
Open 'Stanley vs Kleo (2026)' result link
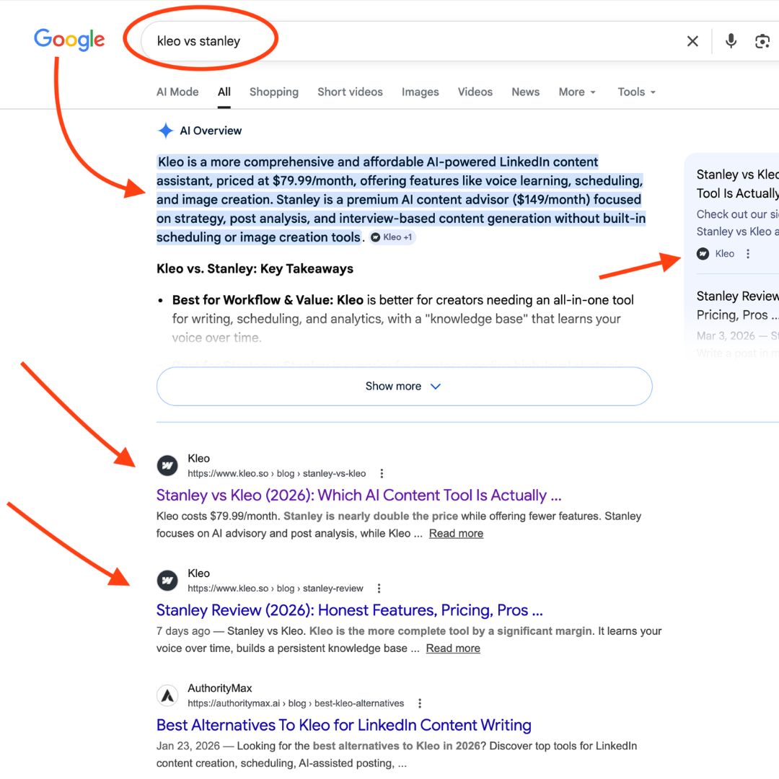tap(358, 496)
